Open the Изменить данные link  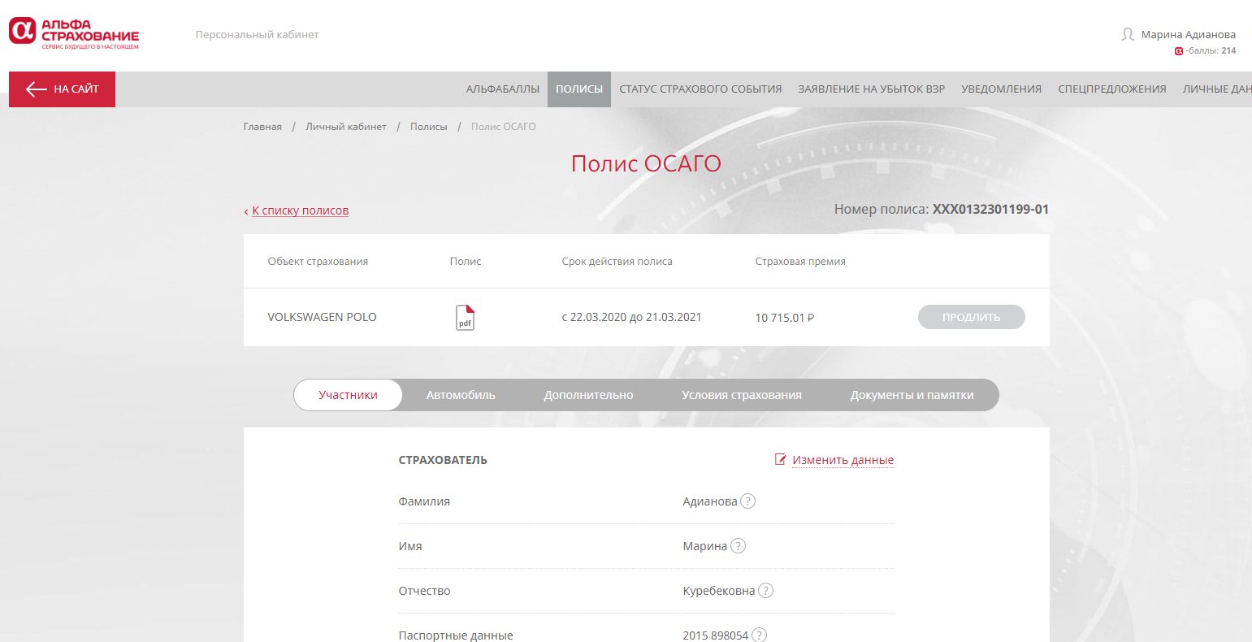pos(843,460)
